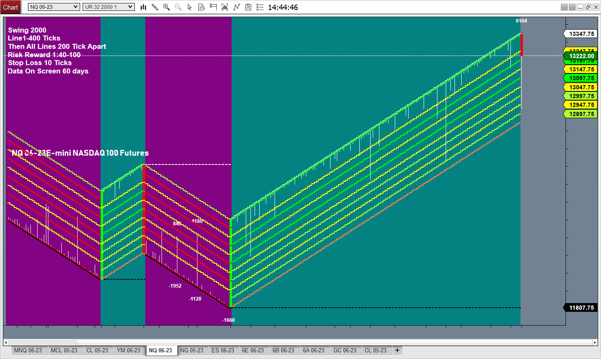Image resolution: width=601 pixels, height=359 pixels.
Task: Click the first gray link window square
Action: (x=564, y=7)
